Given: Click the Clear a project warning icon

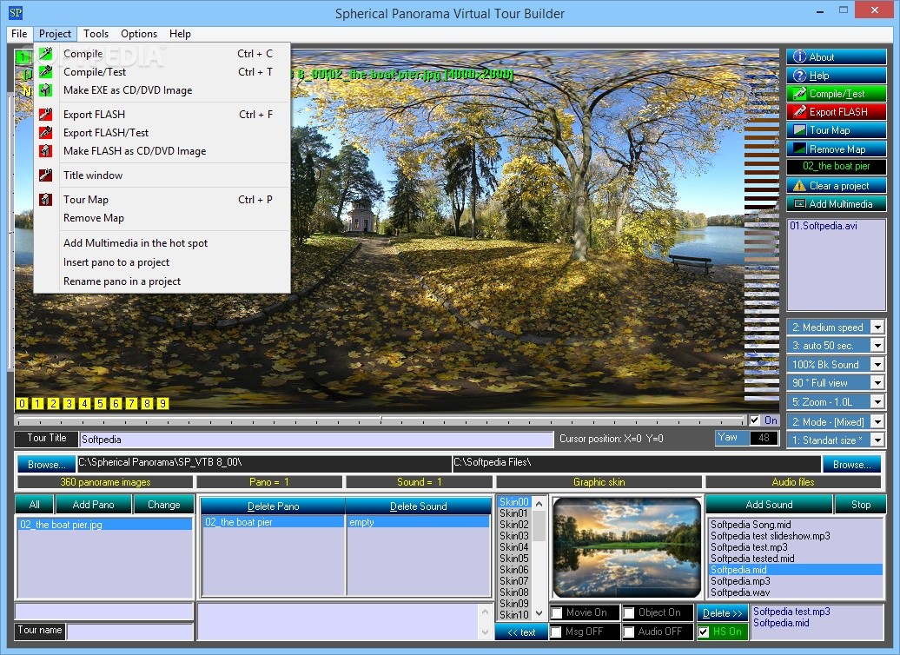Looking at the screenshot, I should (799, 185).
